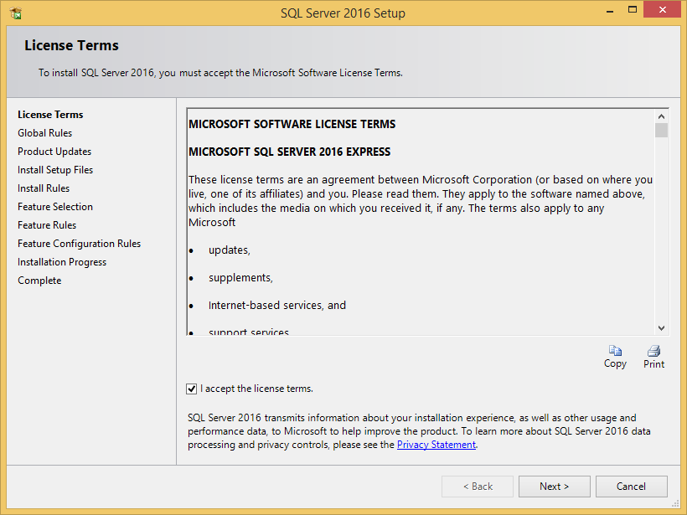Click the disabled < Back button
Screen dimensions: 687x515
[478, 487]
